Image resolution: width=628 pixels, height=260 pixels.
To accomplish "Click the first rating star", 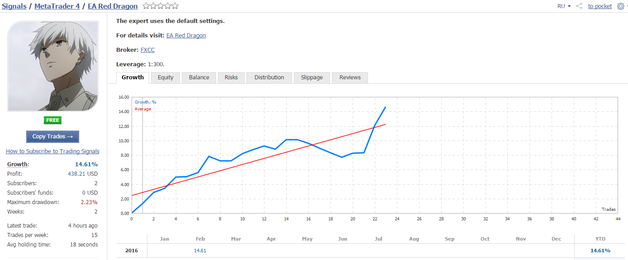I will [146, 6].
